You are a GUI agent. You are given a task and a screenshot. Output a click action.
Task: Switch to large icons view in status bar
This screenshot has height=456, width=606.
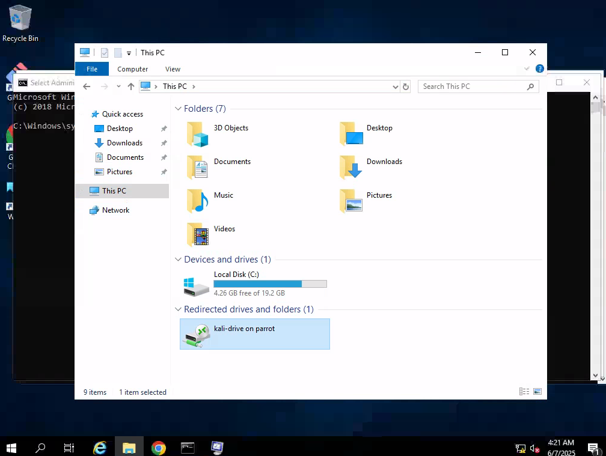tap(537, 392)
